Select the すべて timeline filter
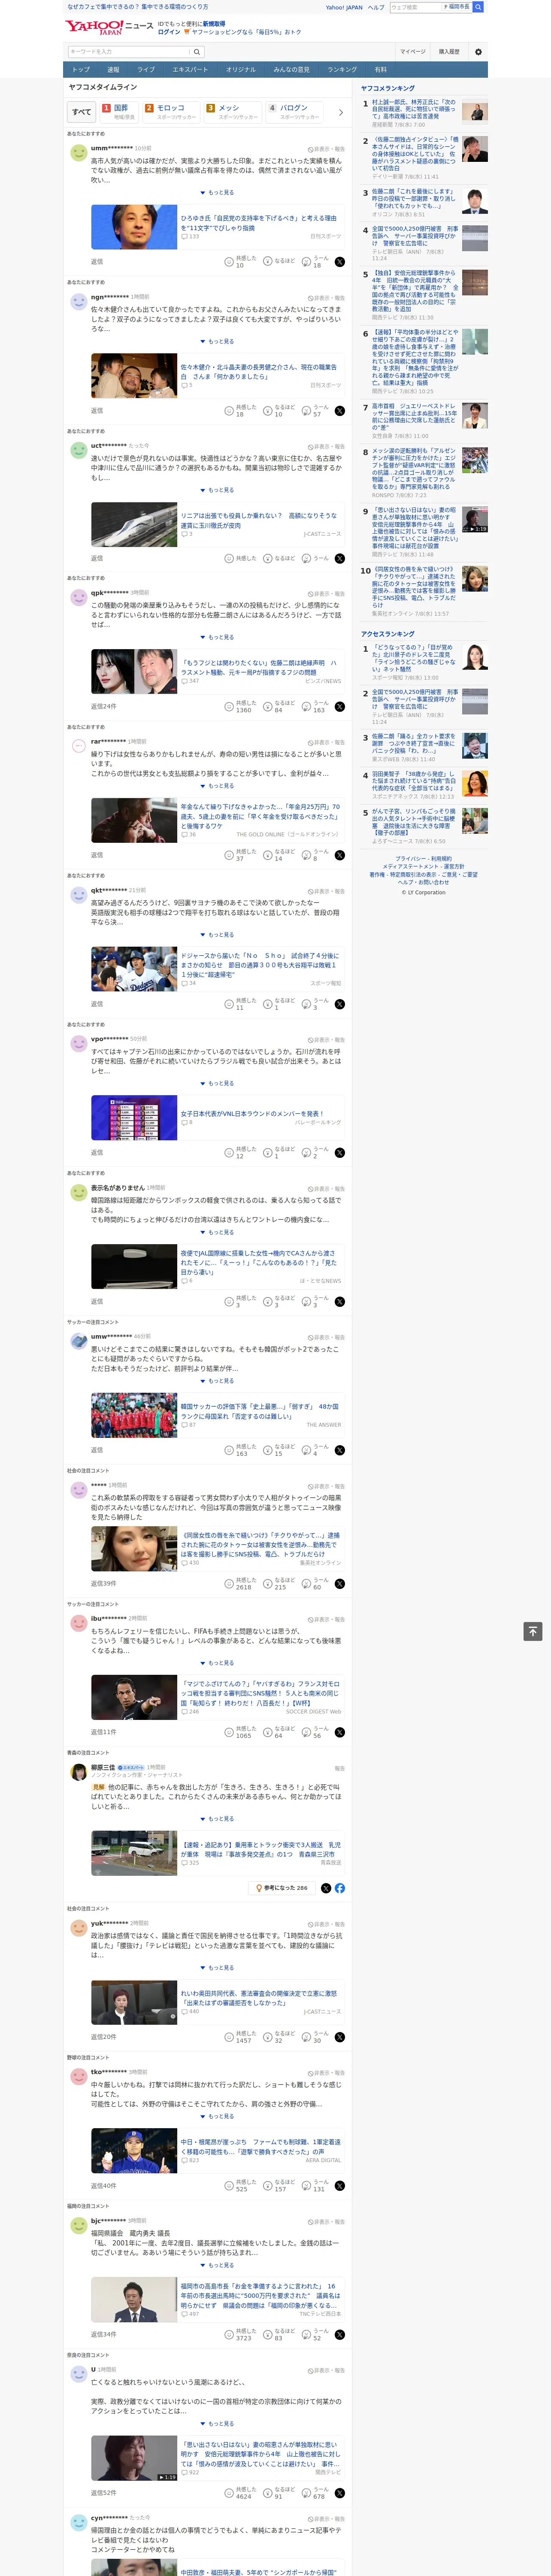The height and width of the screenshot is (2576, 551). click(82, 112)
